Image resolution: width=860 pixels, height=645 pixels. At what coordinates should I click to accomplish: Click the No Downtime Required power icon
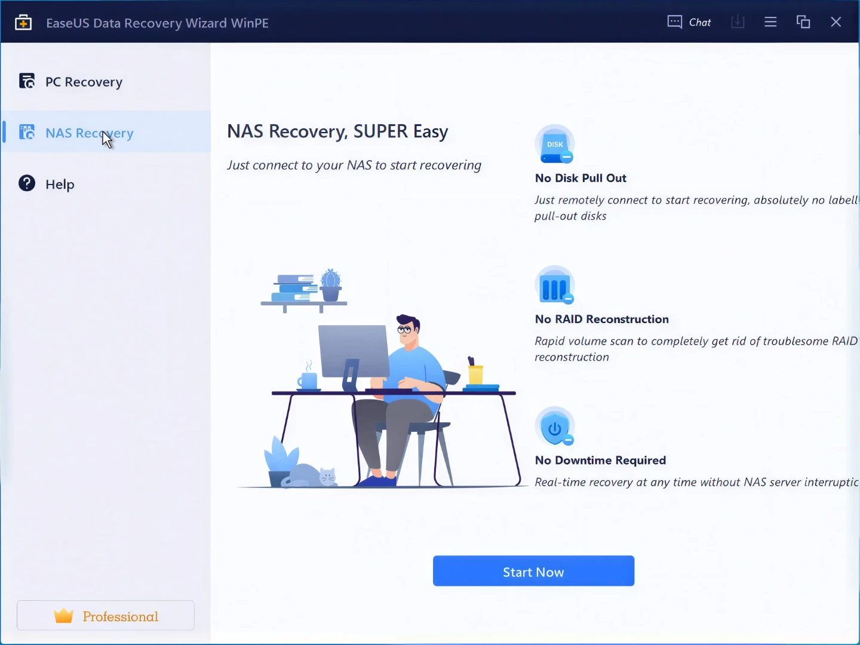click(555, 426)
